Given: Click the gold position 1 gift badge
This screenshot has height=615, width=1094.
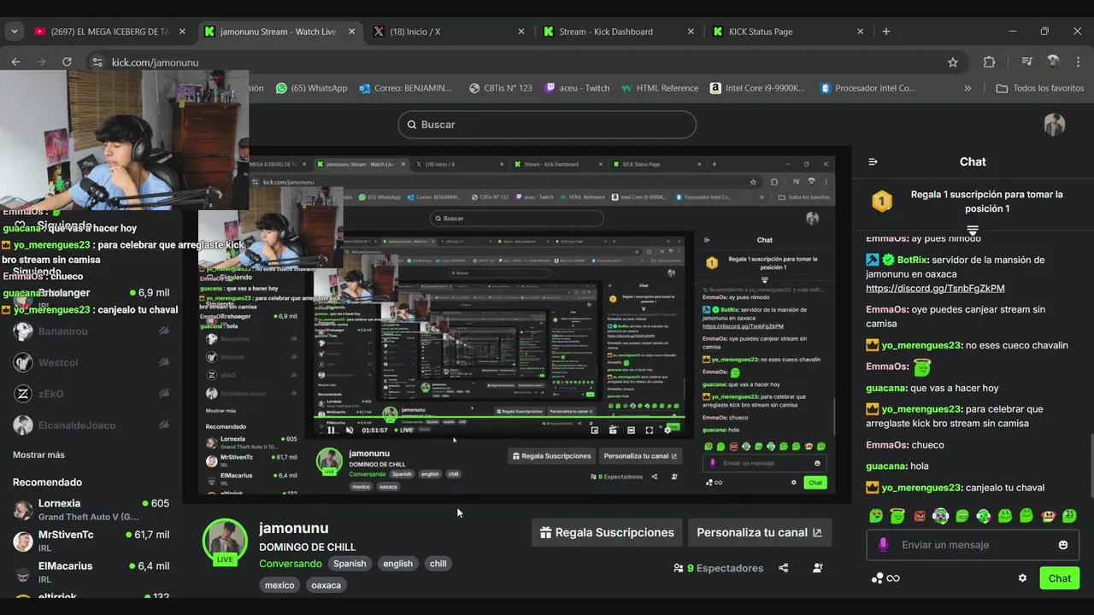Looking at the screenshot, I should [x=881, y=202].
